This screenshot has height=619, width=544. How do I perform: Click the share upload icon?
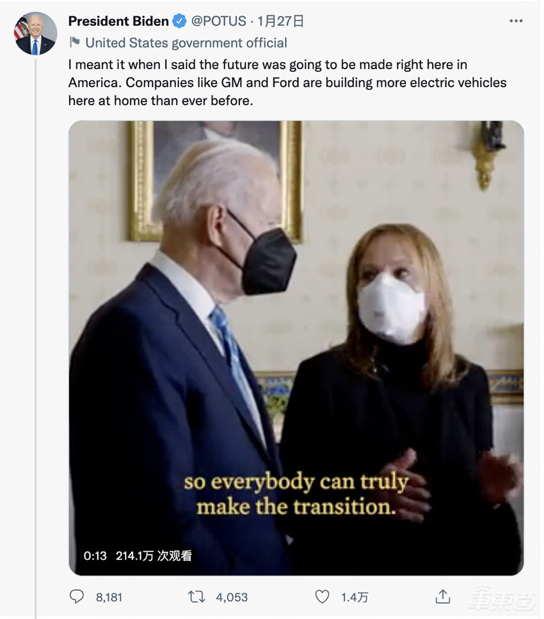tap(442, 597)
